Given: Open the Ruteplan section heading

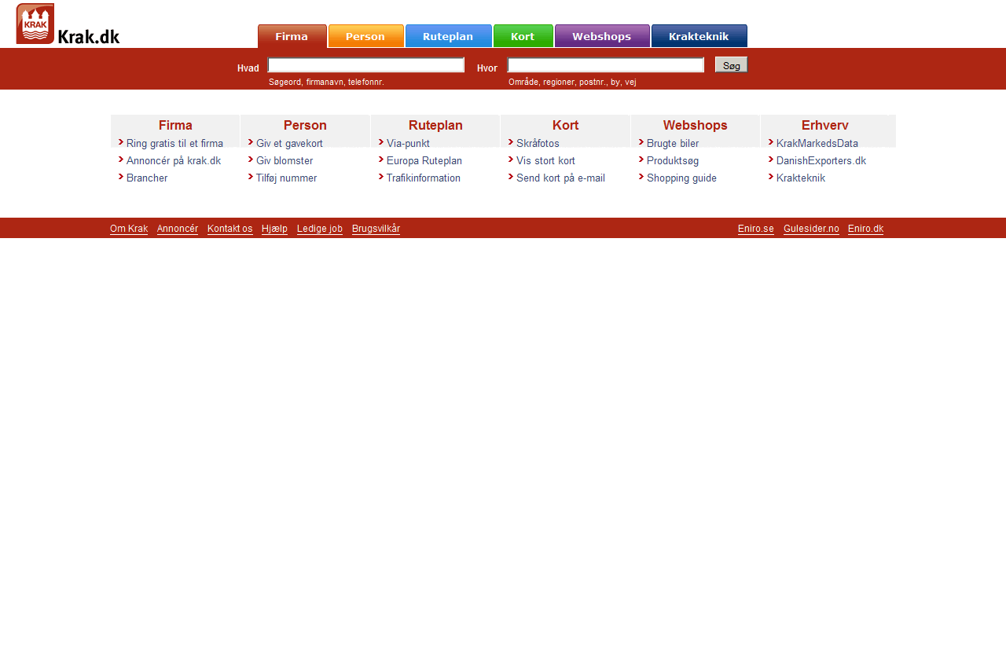Looking at the screenshot, I should coord(435,125).
